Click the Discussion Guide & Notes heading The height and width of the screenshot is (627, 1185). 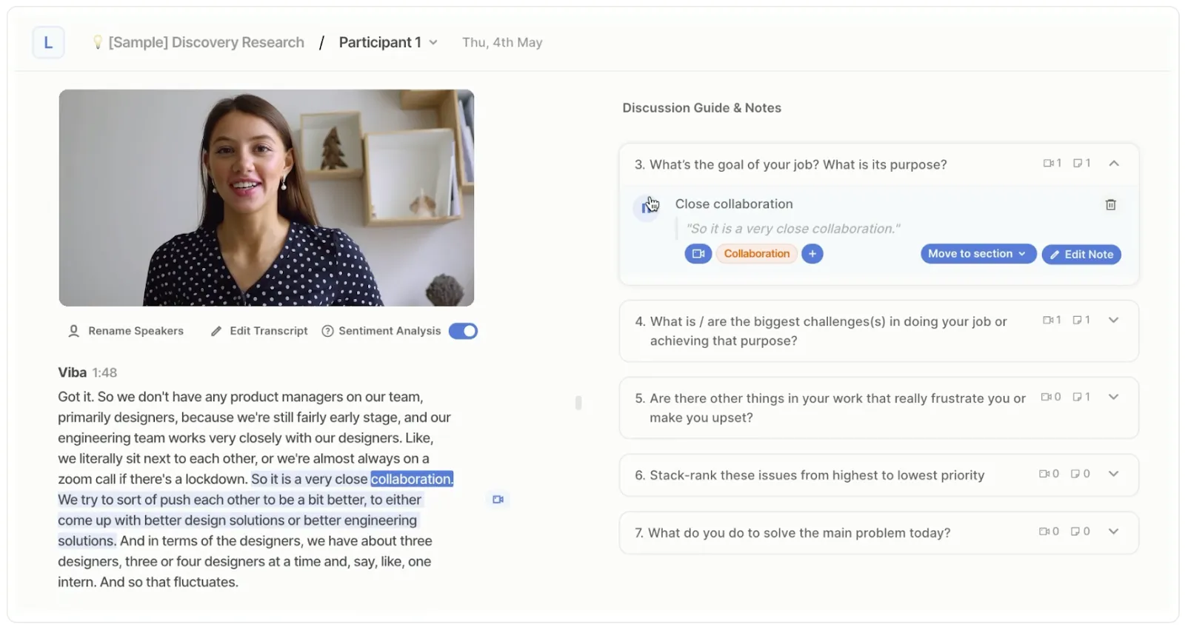[701, 108]
